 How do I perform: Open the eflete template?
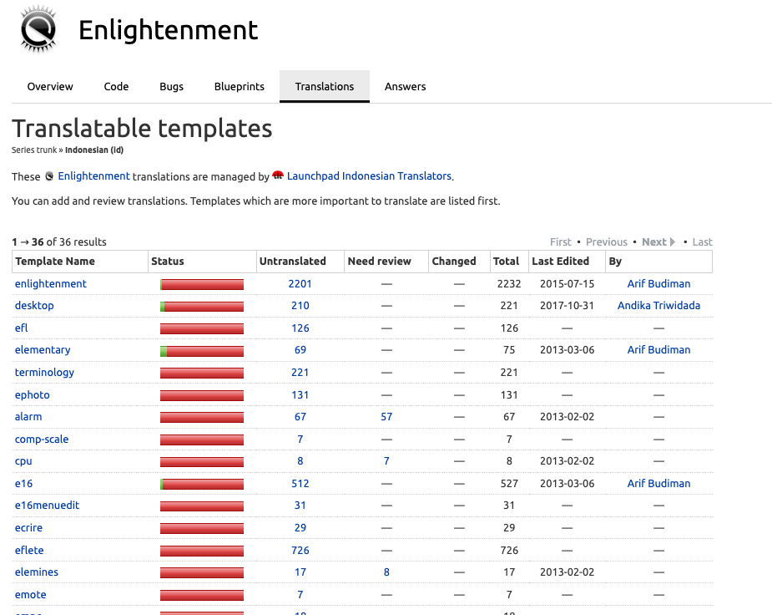click(x=29, y=551)
